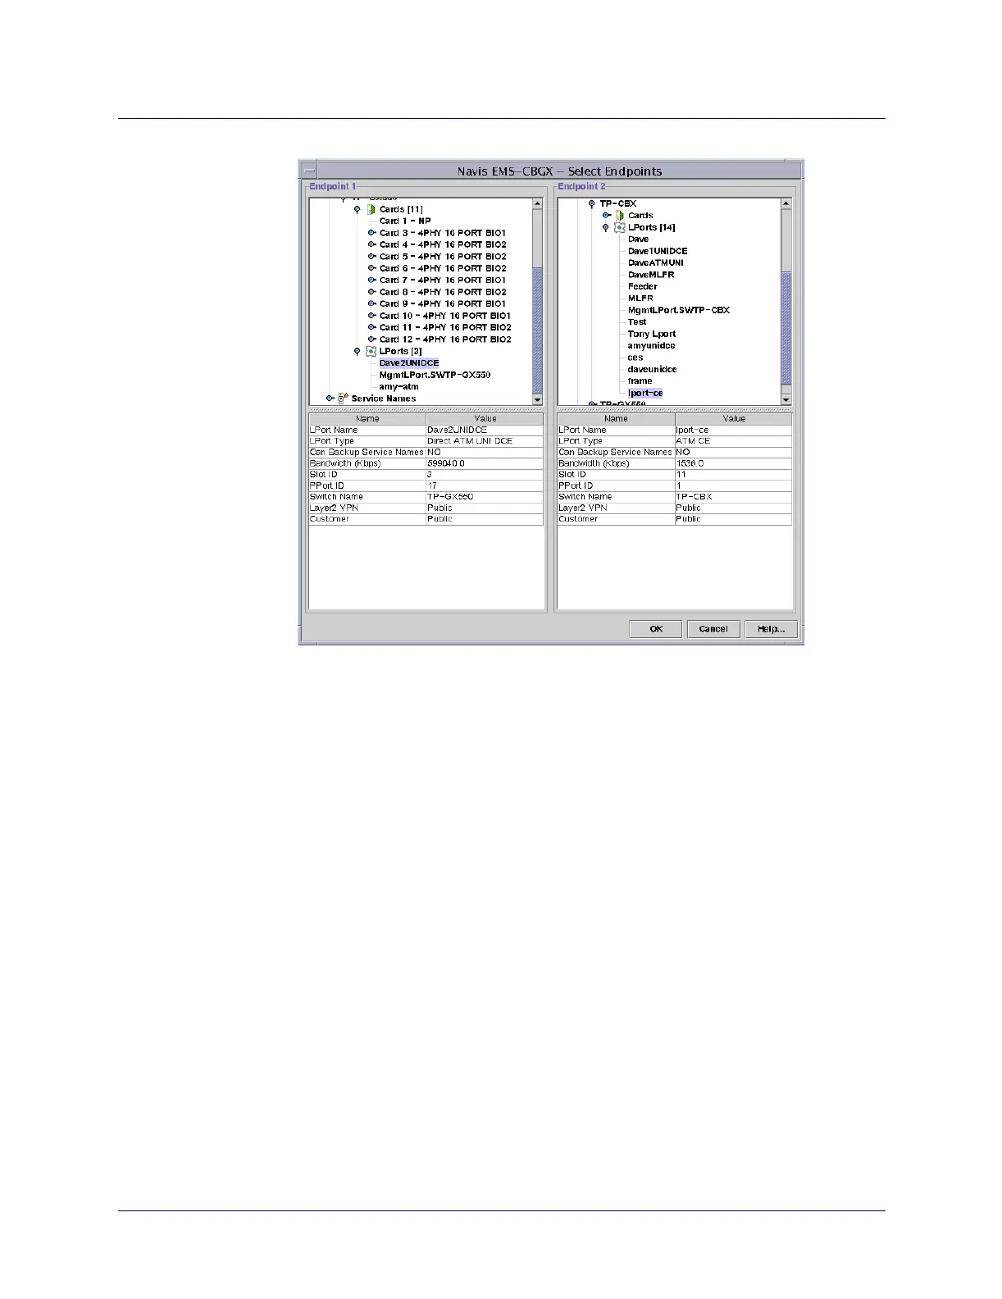This screenshot has height=1299, width=1002.
Task: Collapse the TP-CBX switch node
Action: 591,204
